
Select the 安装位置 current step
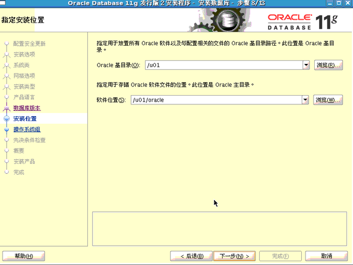pos(25,119)
